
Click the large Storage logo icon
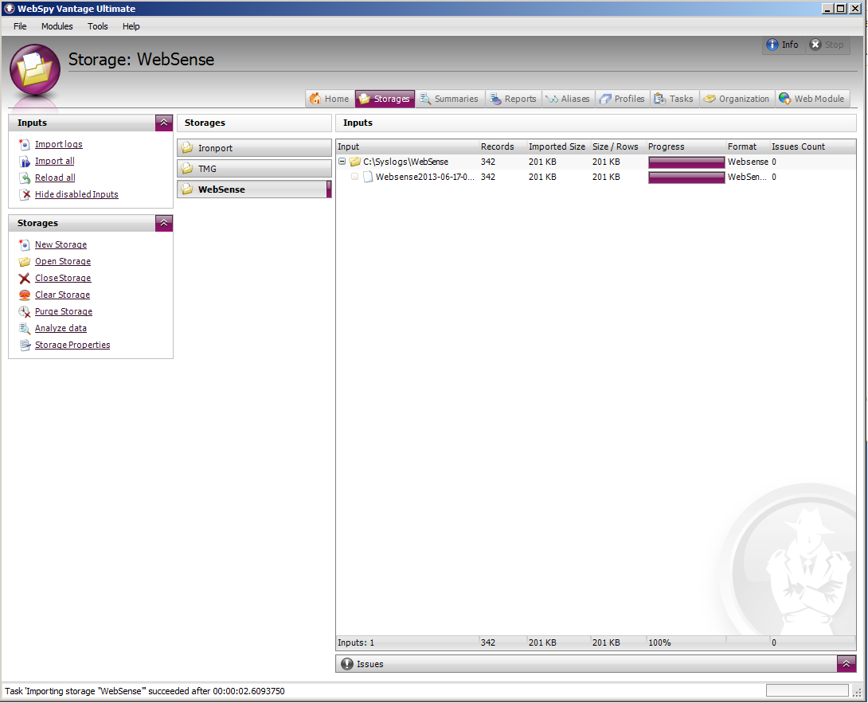click(x=35, y=70)
